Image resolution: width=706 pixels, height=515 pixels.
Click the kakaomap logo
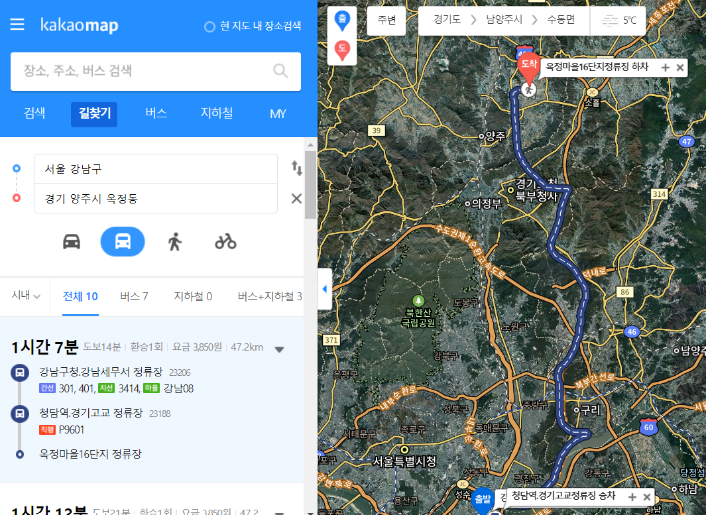80,25
